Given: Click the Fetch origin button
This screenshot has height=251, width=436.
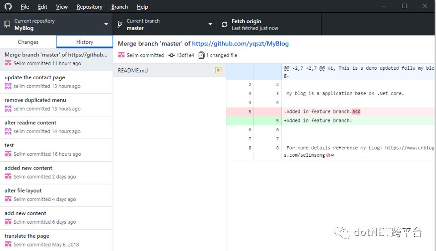Looking at the screenshot, I should click(269, 24).
